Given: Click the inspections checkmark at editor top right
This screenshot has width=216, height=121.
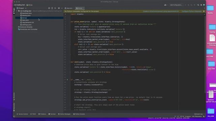Looking at the screenshot, I should (x=205, y=14).
